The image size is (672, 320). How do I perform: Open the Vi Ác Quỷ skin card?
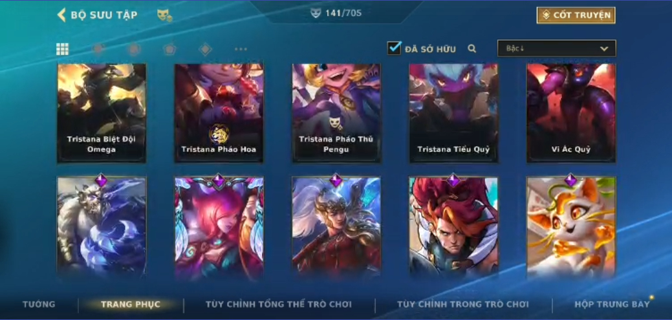point(571,113)
